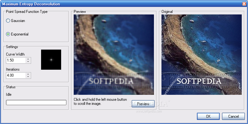Click the 'Point Spread Function Type' heading
This screenshot has width=248, height=124.
coord(27,12)
